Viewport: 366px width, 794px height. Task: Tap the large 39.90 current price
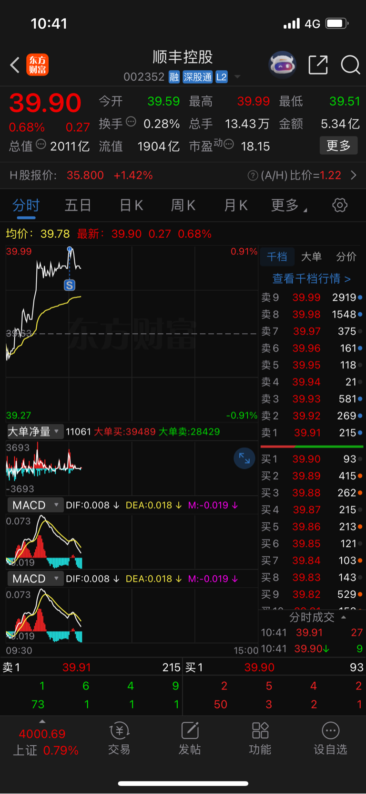click(45, 103)
